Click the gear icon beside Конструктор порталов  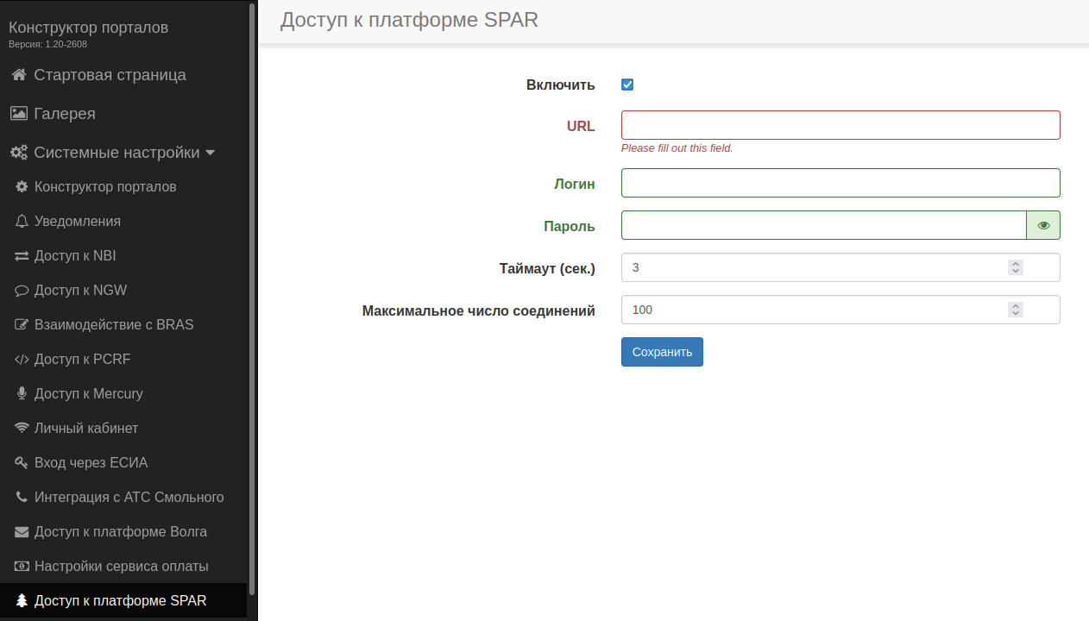coord(22,186)
